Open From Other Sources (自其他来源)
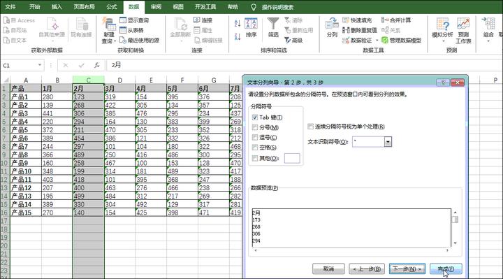Image resolution: width=503 pixels, height=279 pixels. (x=52, y=30)
